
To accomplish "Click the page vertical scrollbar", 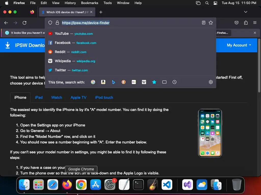I will tap(259, 66).
